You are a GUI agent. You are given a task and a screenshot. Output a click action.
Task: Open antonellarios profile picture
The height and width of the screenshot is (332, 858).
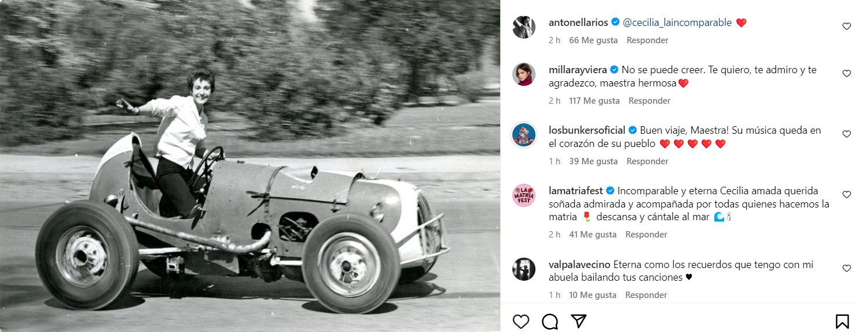click(x=524, y=27)
